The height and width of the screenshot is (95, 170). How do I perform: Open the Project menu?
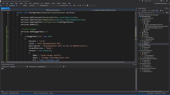12,3
